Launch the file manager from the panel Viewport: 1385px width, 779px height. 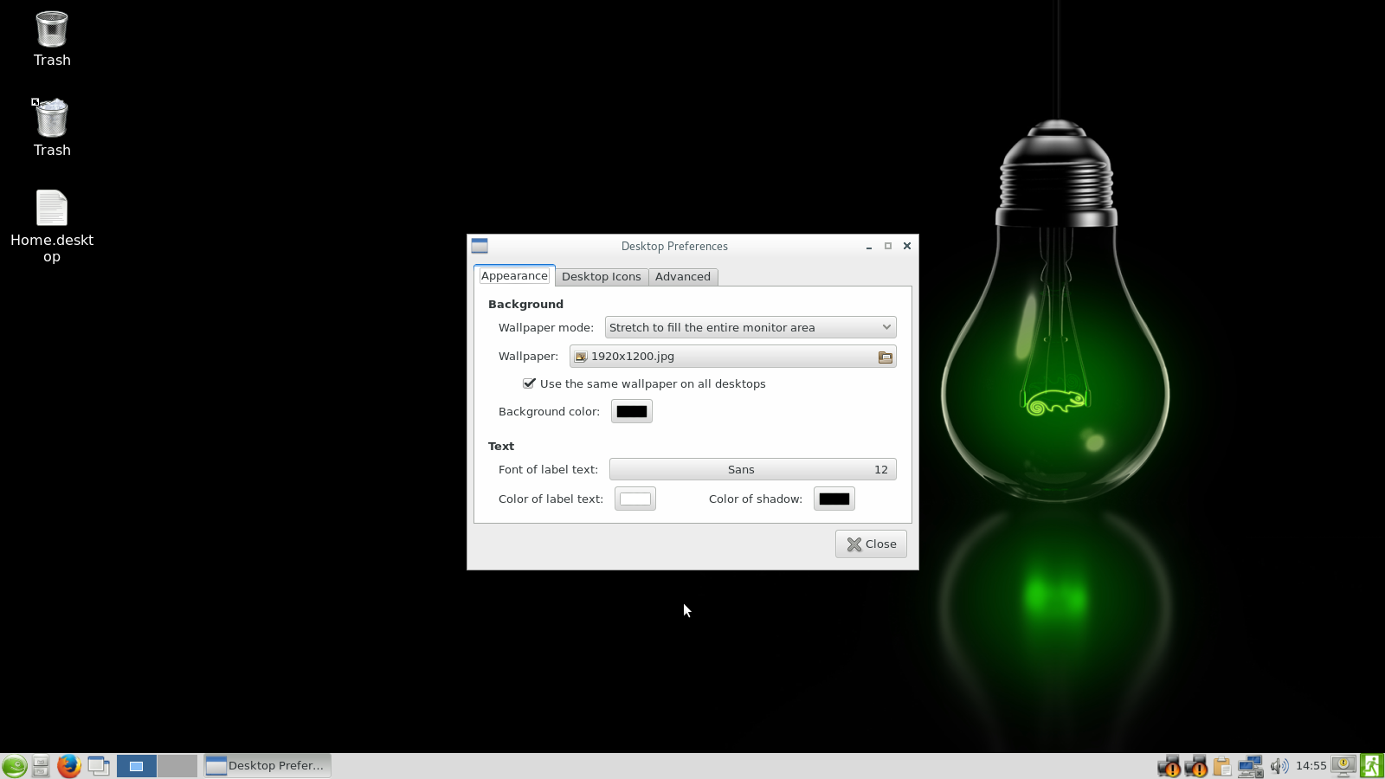41,766
